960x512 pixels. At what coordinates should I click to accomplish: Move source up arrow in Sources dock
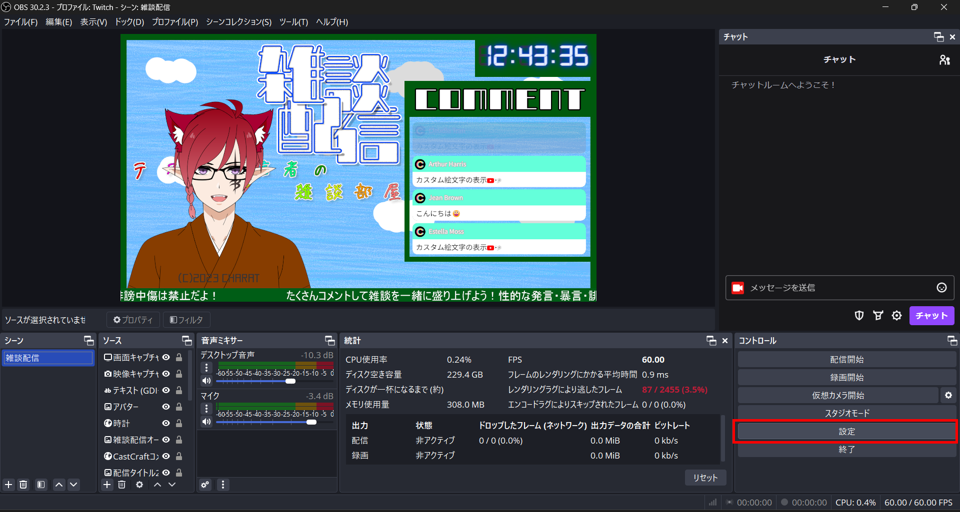157,485
